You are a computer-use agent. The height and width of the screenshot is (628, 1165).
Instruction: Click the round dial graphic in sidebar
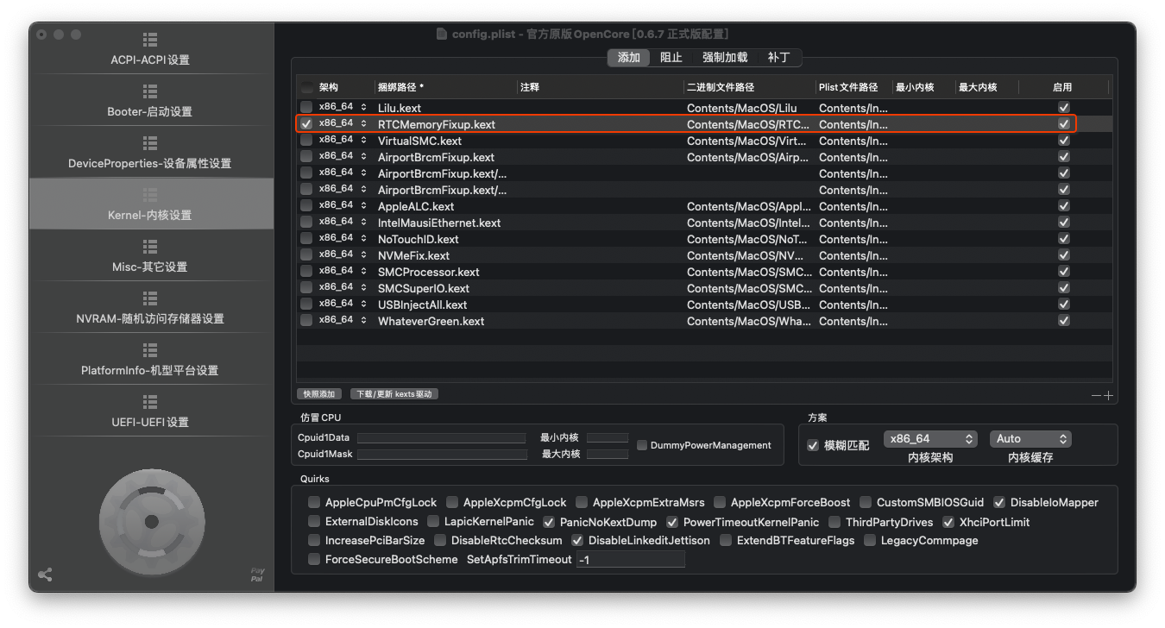tap(152, 521)
